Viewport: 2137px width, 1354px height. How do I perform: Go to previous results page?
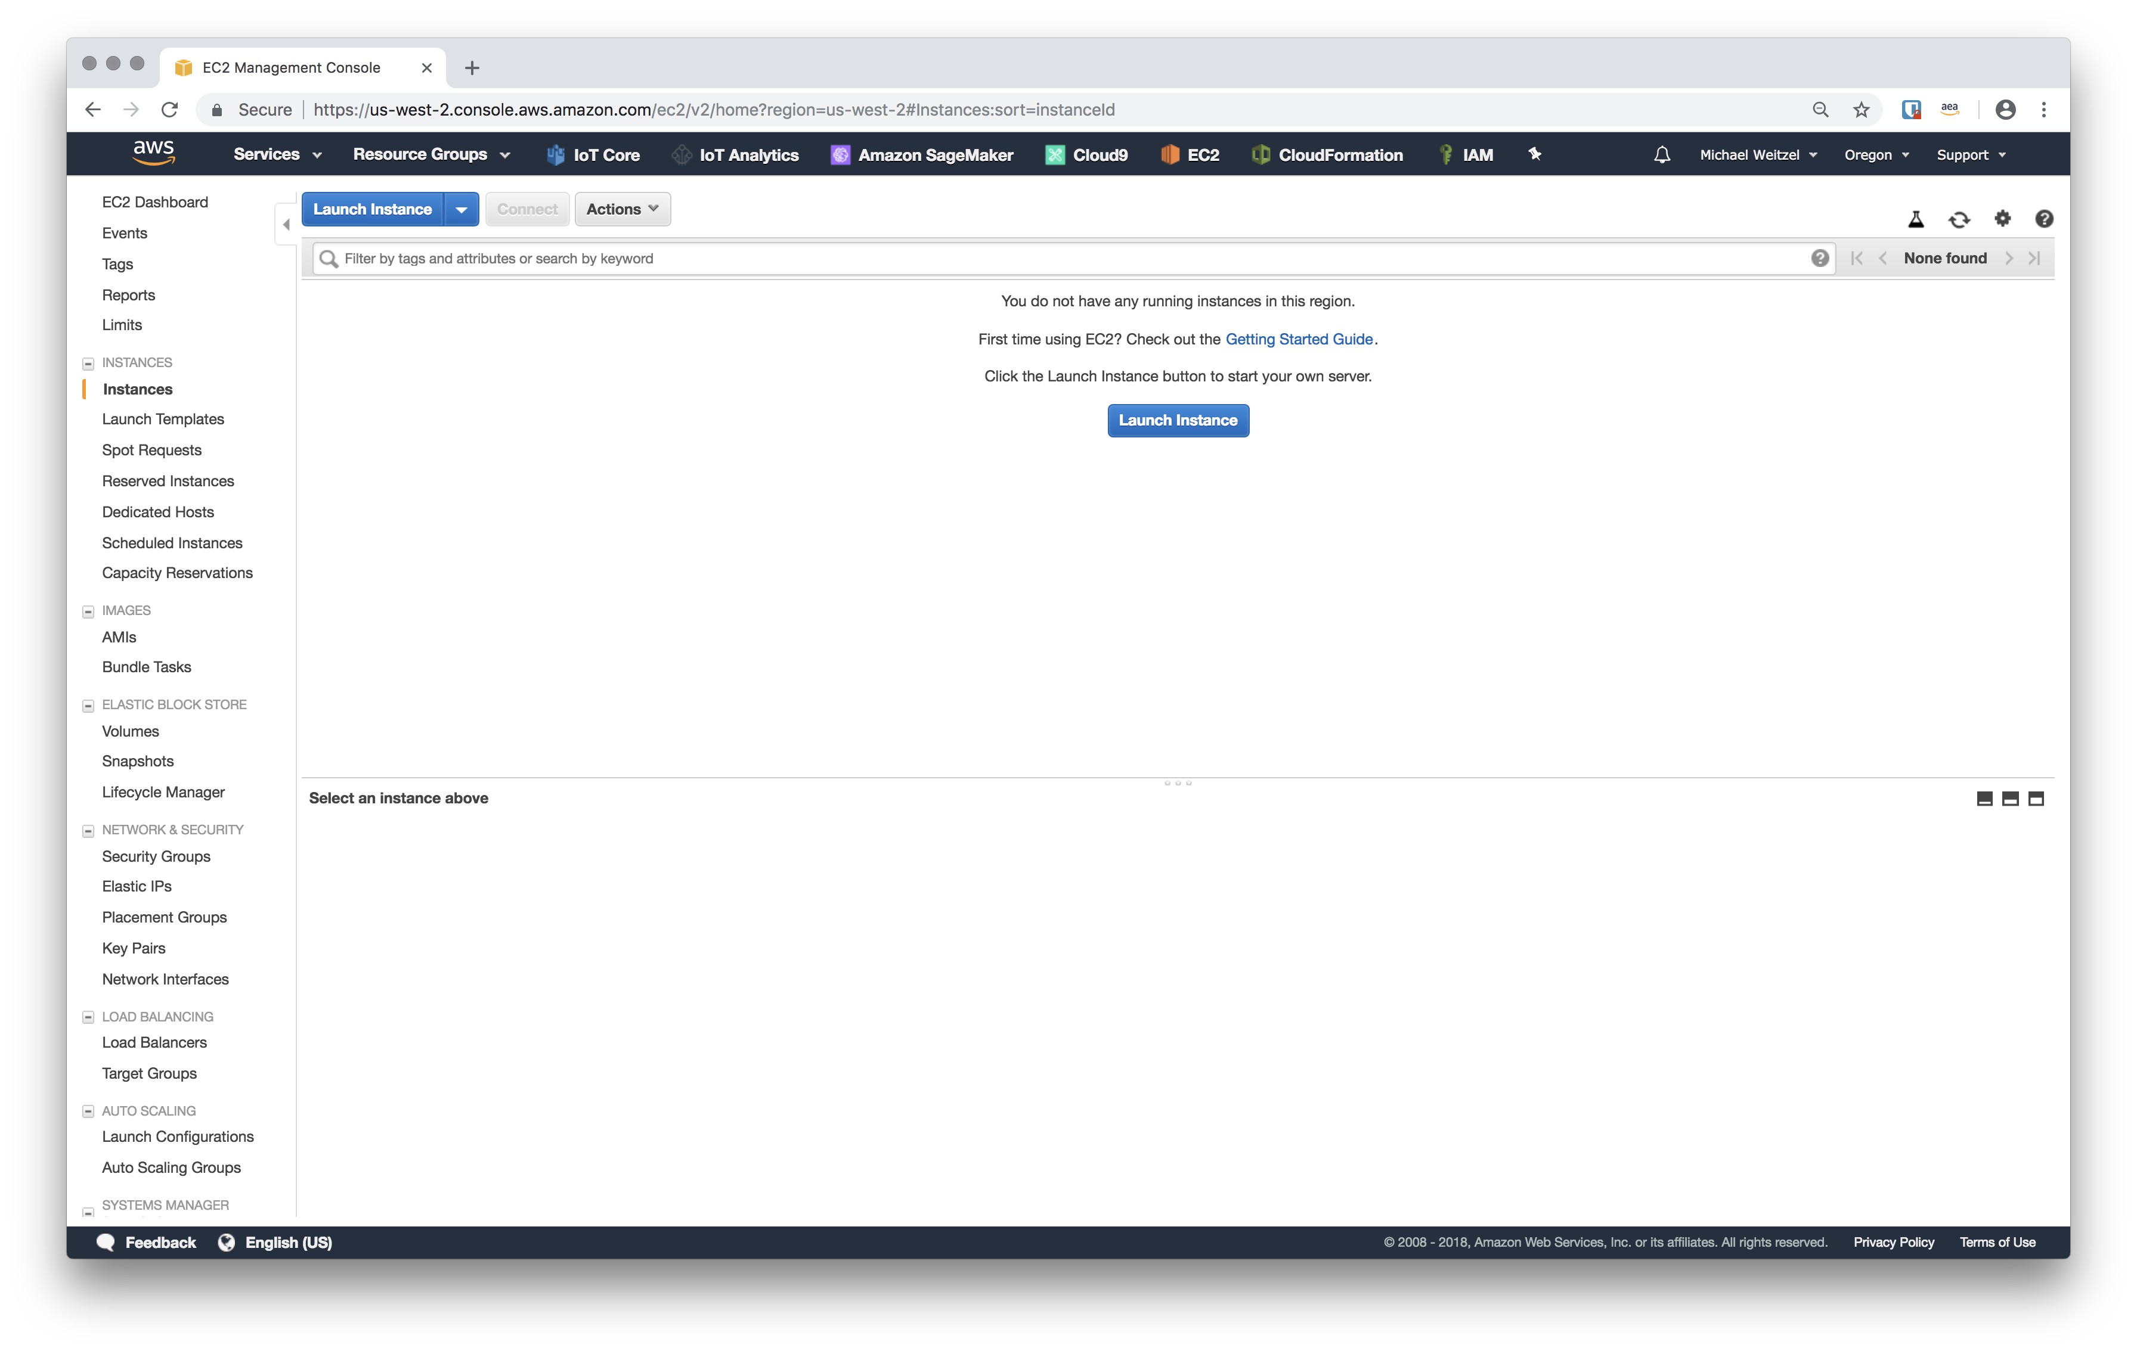pos(1882,258)
